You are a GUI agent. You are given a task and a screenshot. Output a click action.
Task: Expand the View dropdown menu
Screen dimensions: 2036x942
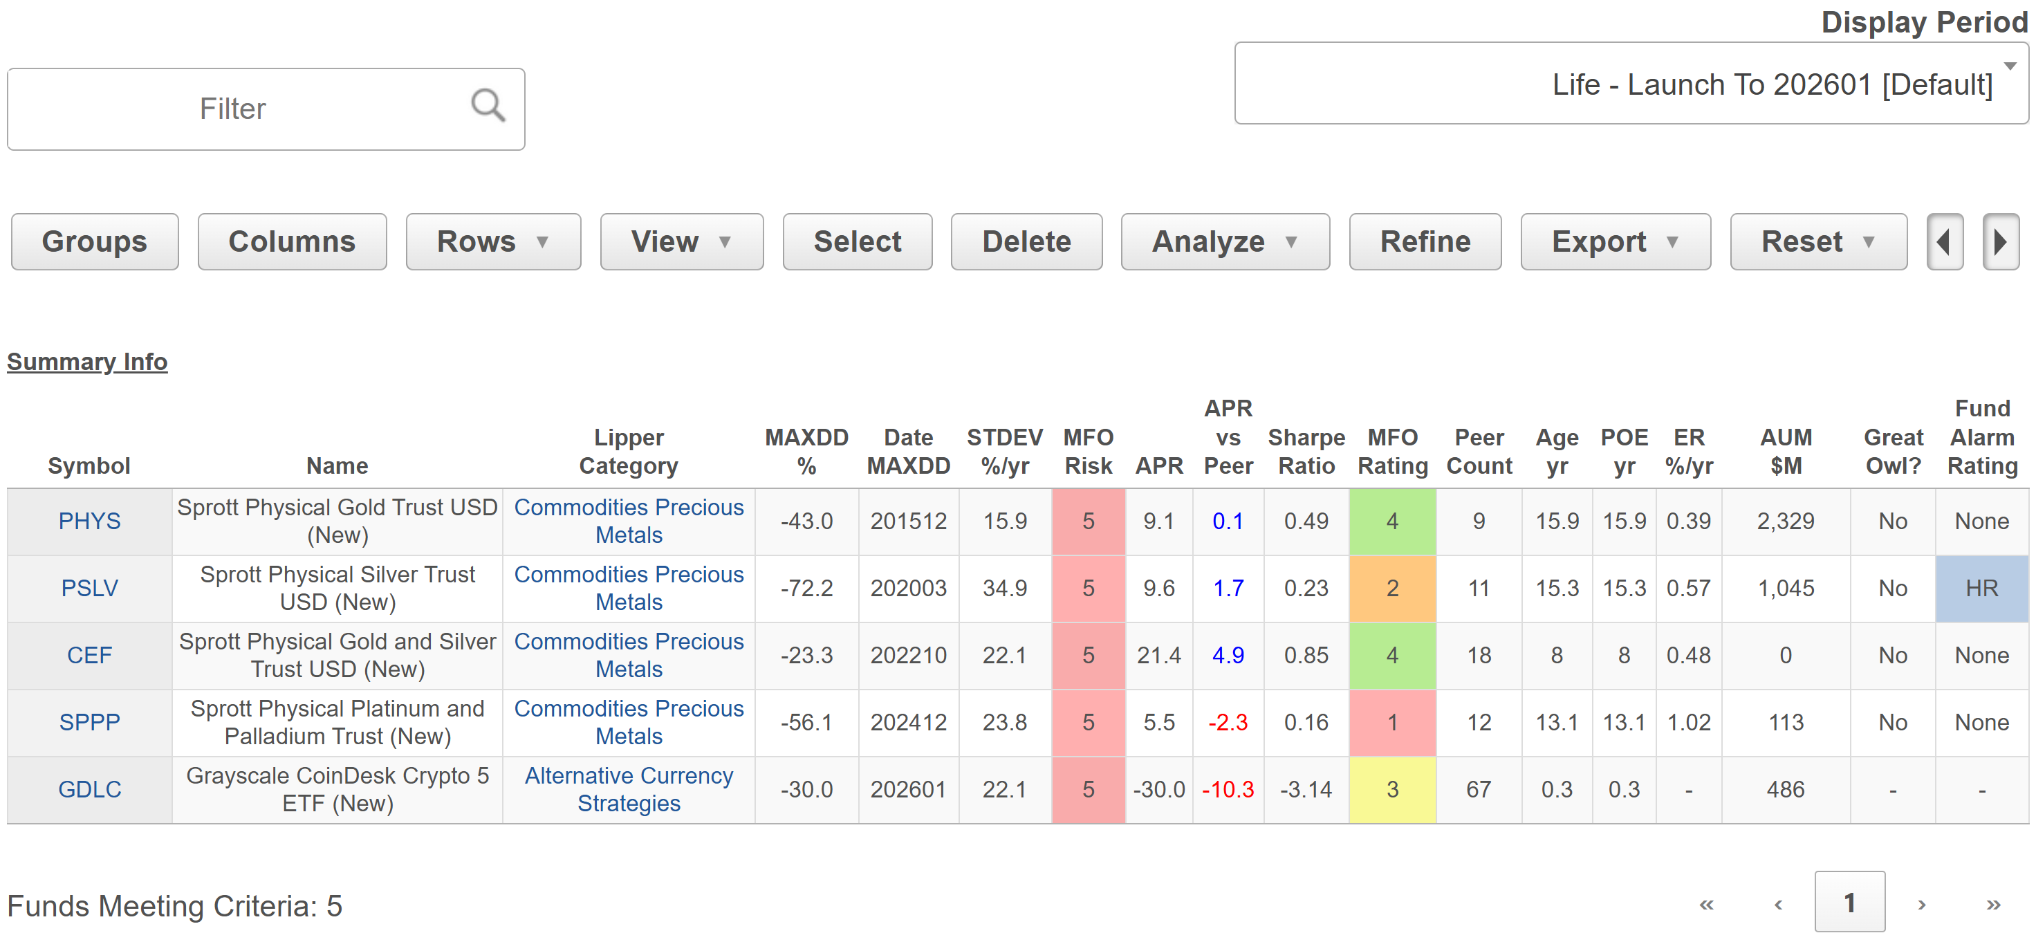pos(681,242)
